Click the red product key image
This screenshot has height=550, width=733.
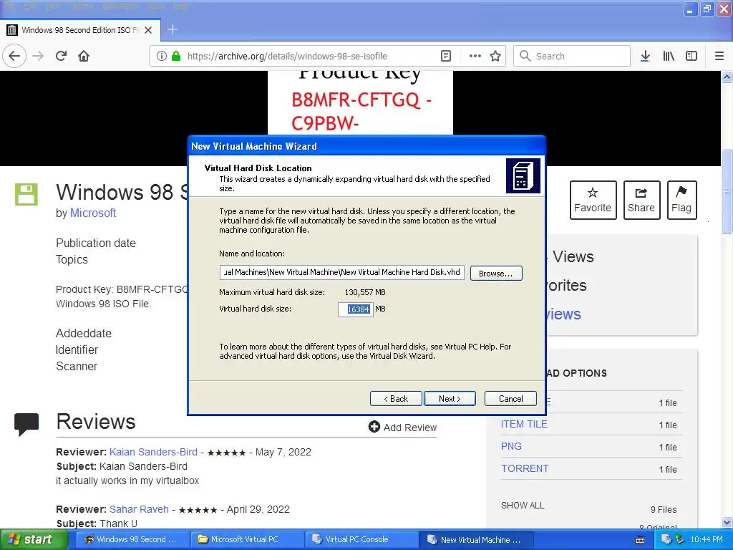(x=361, y=103)
